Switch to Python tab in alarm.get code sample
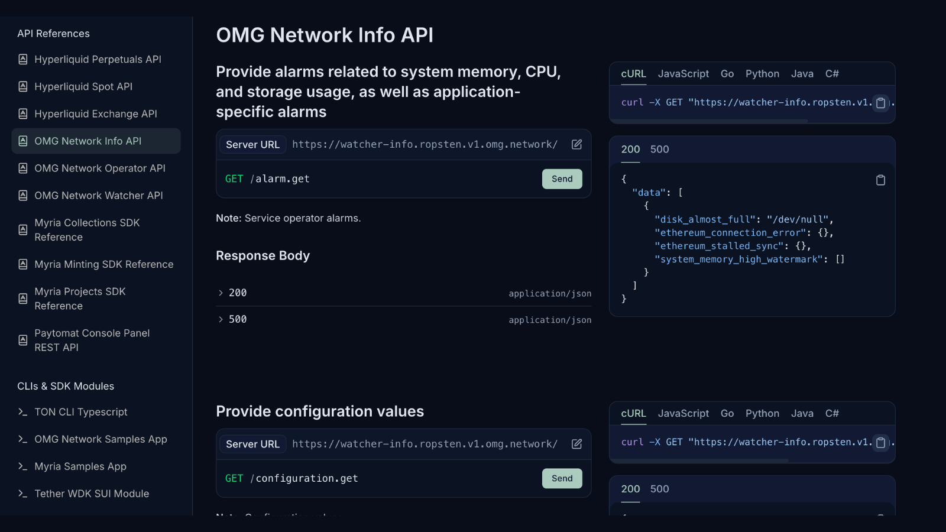 [x=762, y=74]
